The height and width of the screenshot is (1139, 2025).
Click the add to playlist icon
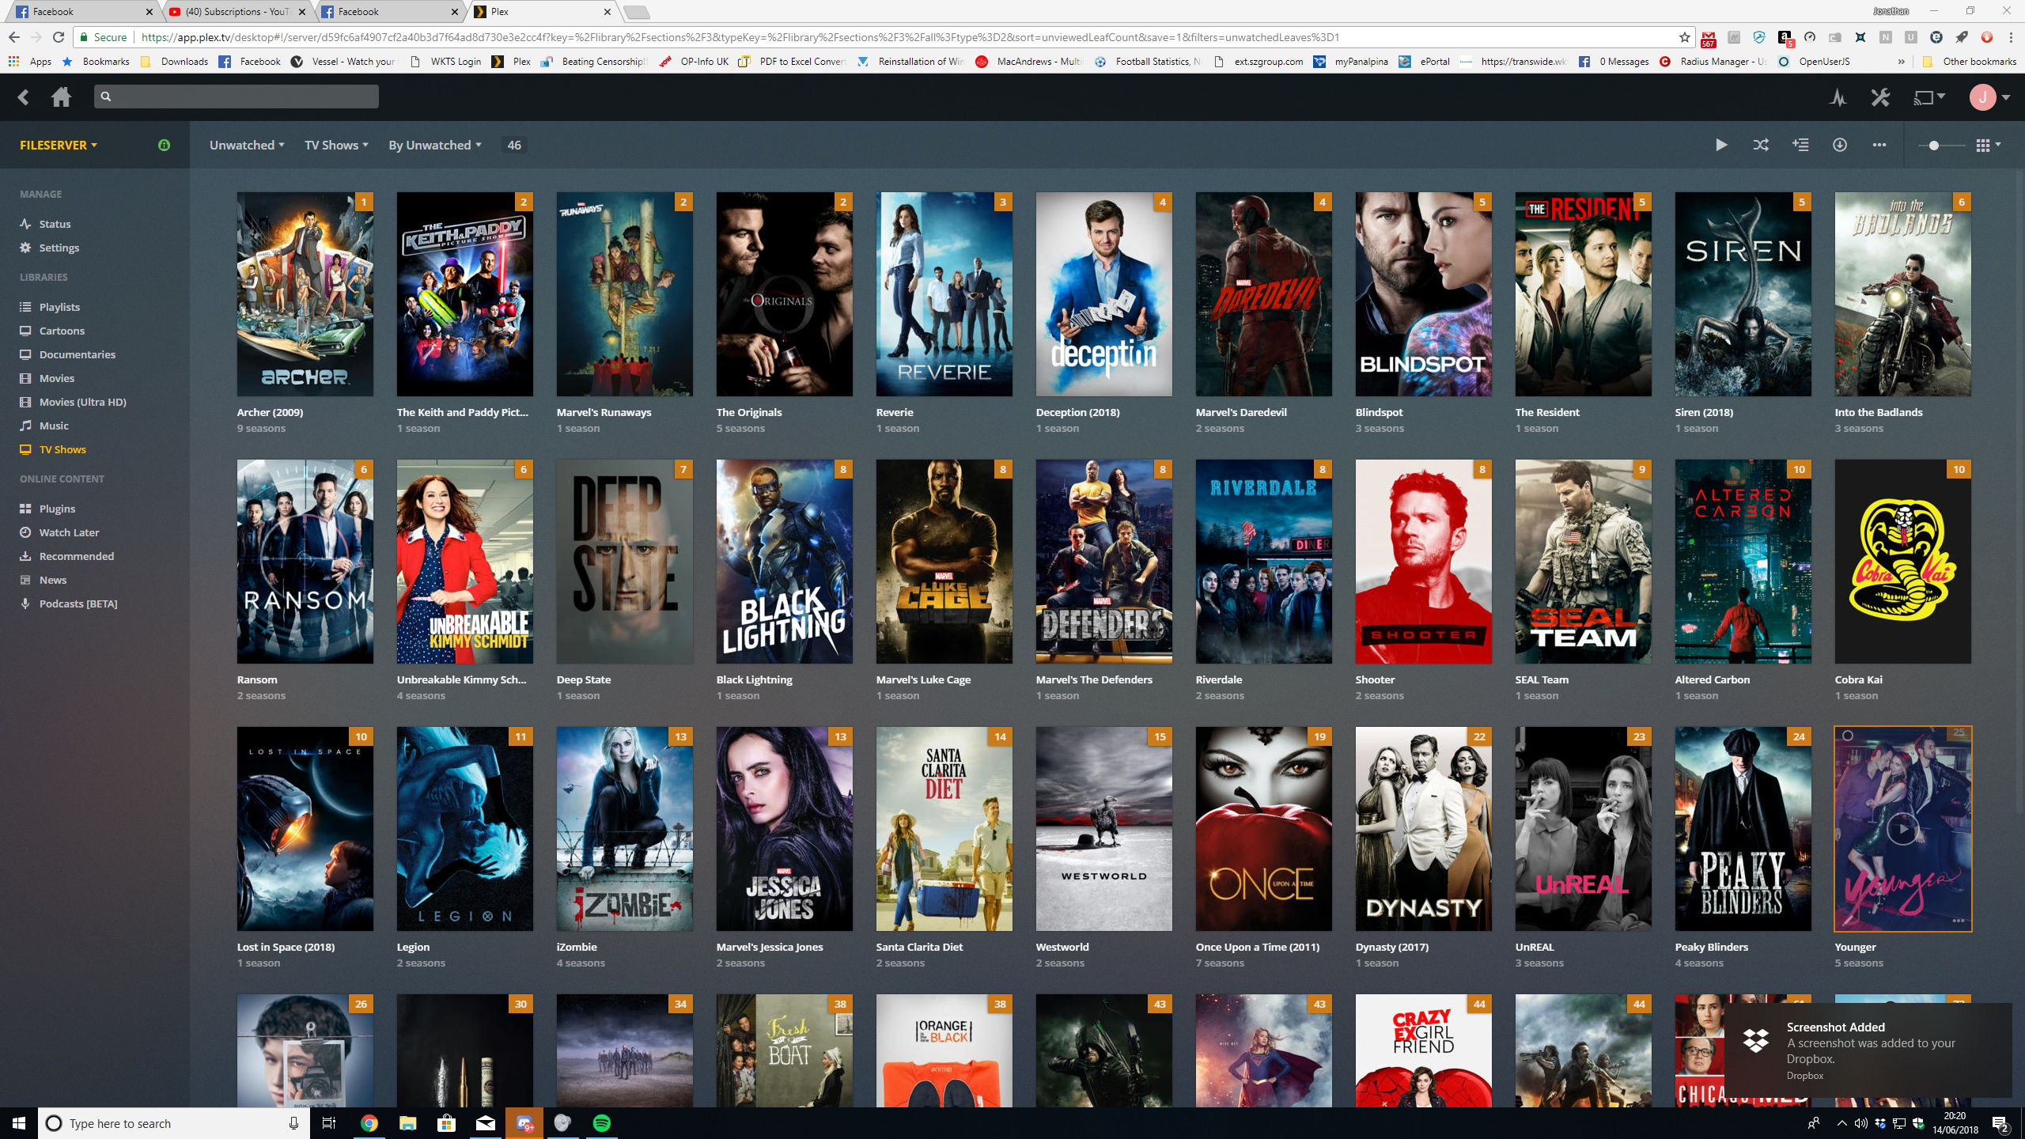pos(1800,145)
